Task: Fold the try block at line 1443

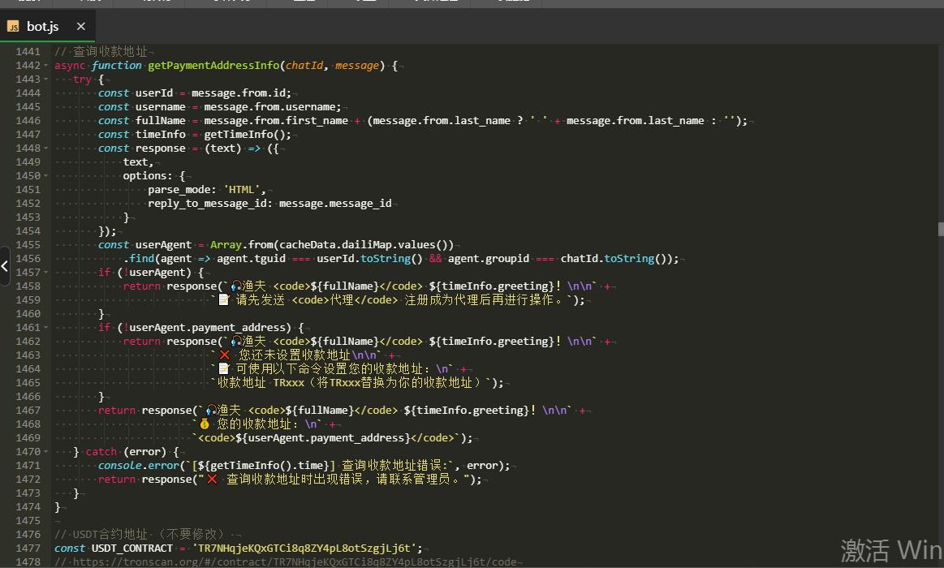Action: (45, 80)
